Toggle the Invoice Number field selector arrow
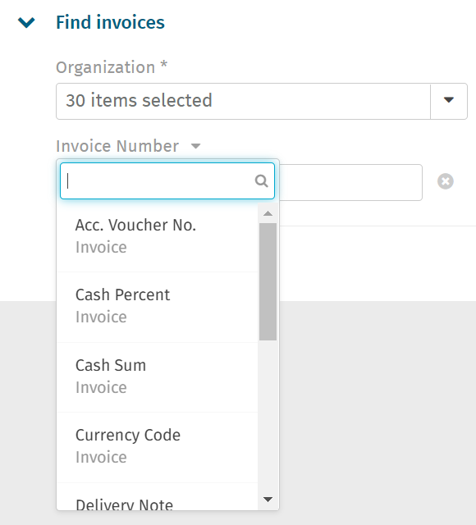The height and width of the screenshot is (525, 476). pos(195,146)
